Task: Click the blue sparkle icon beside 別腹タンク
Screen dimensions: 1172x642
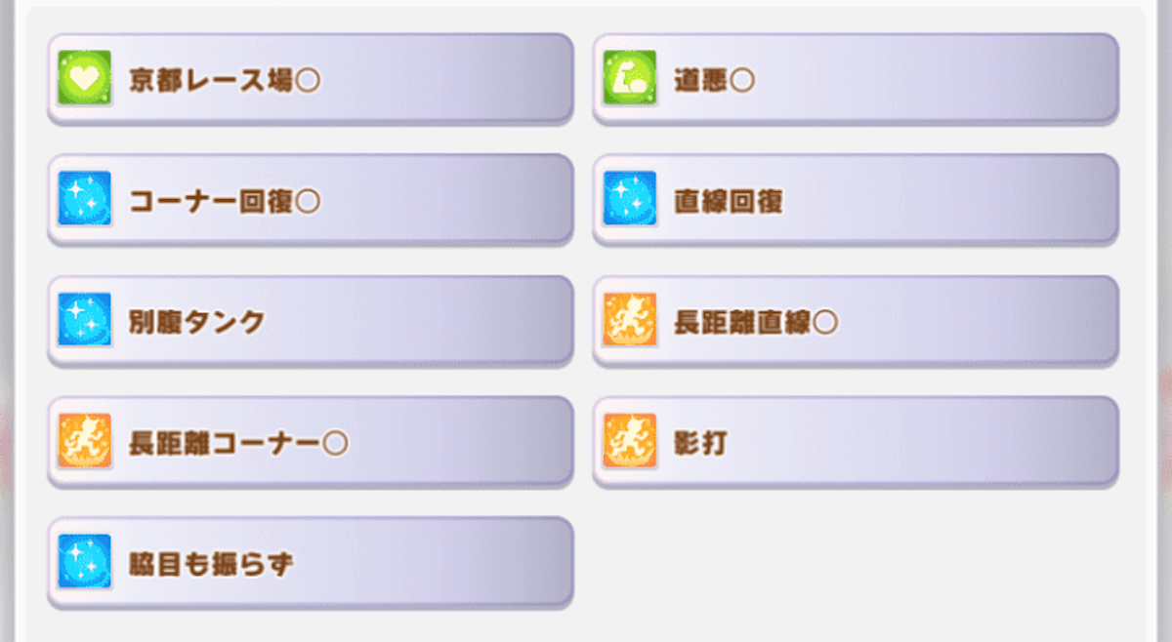Action: click(84, 320)
